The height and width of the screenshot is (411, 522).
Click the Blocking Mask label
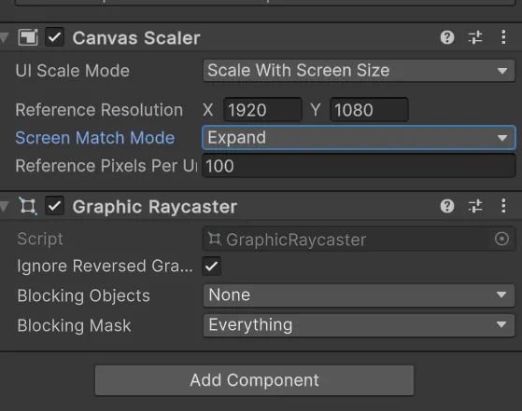[x=74, y=325]
